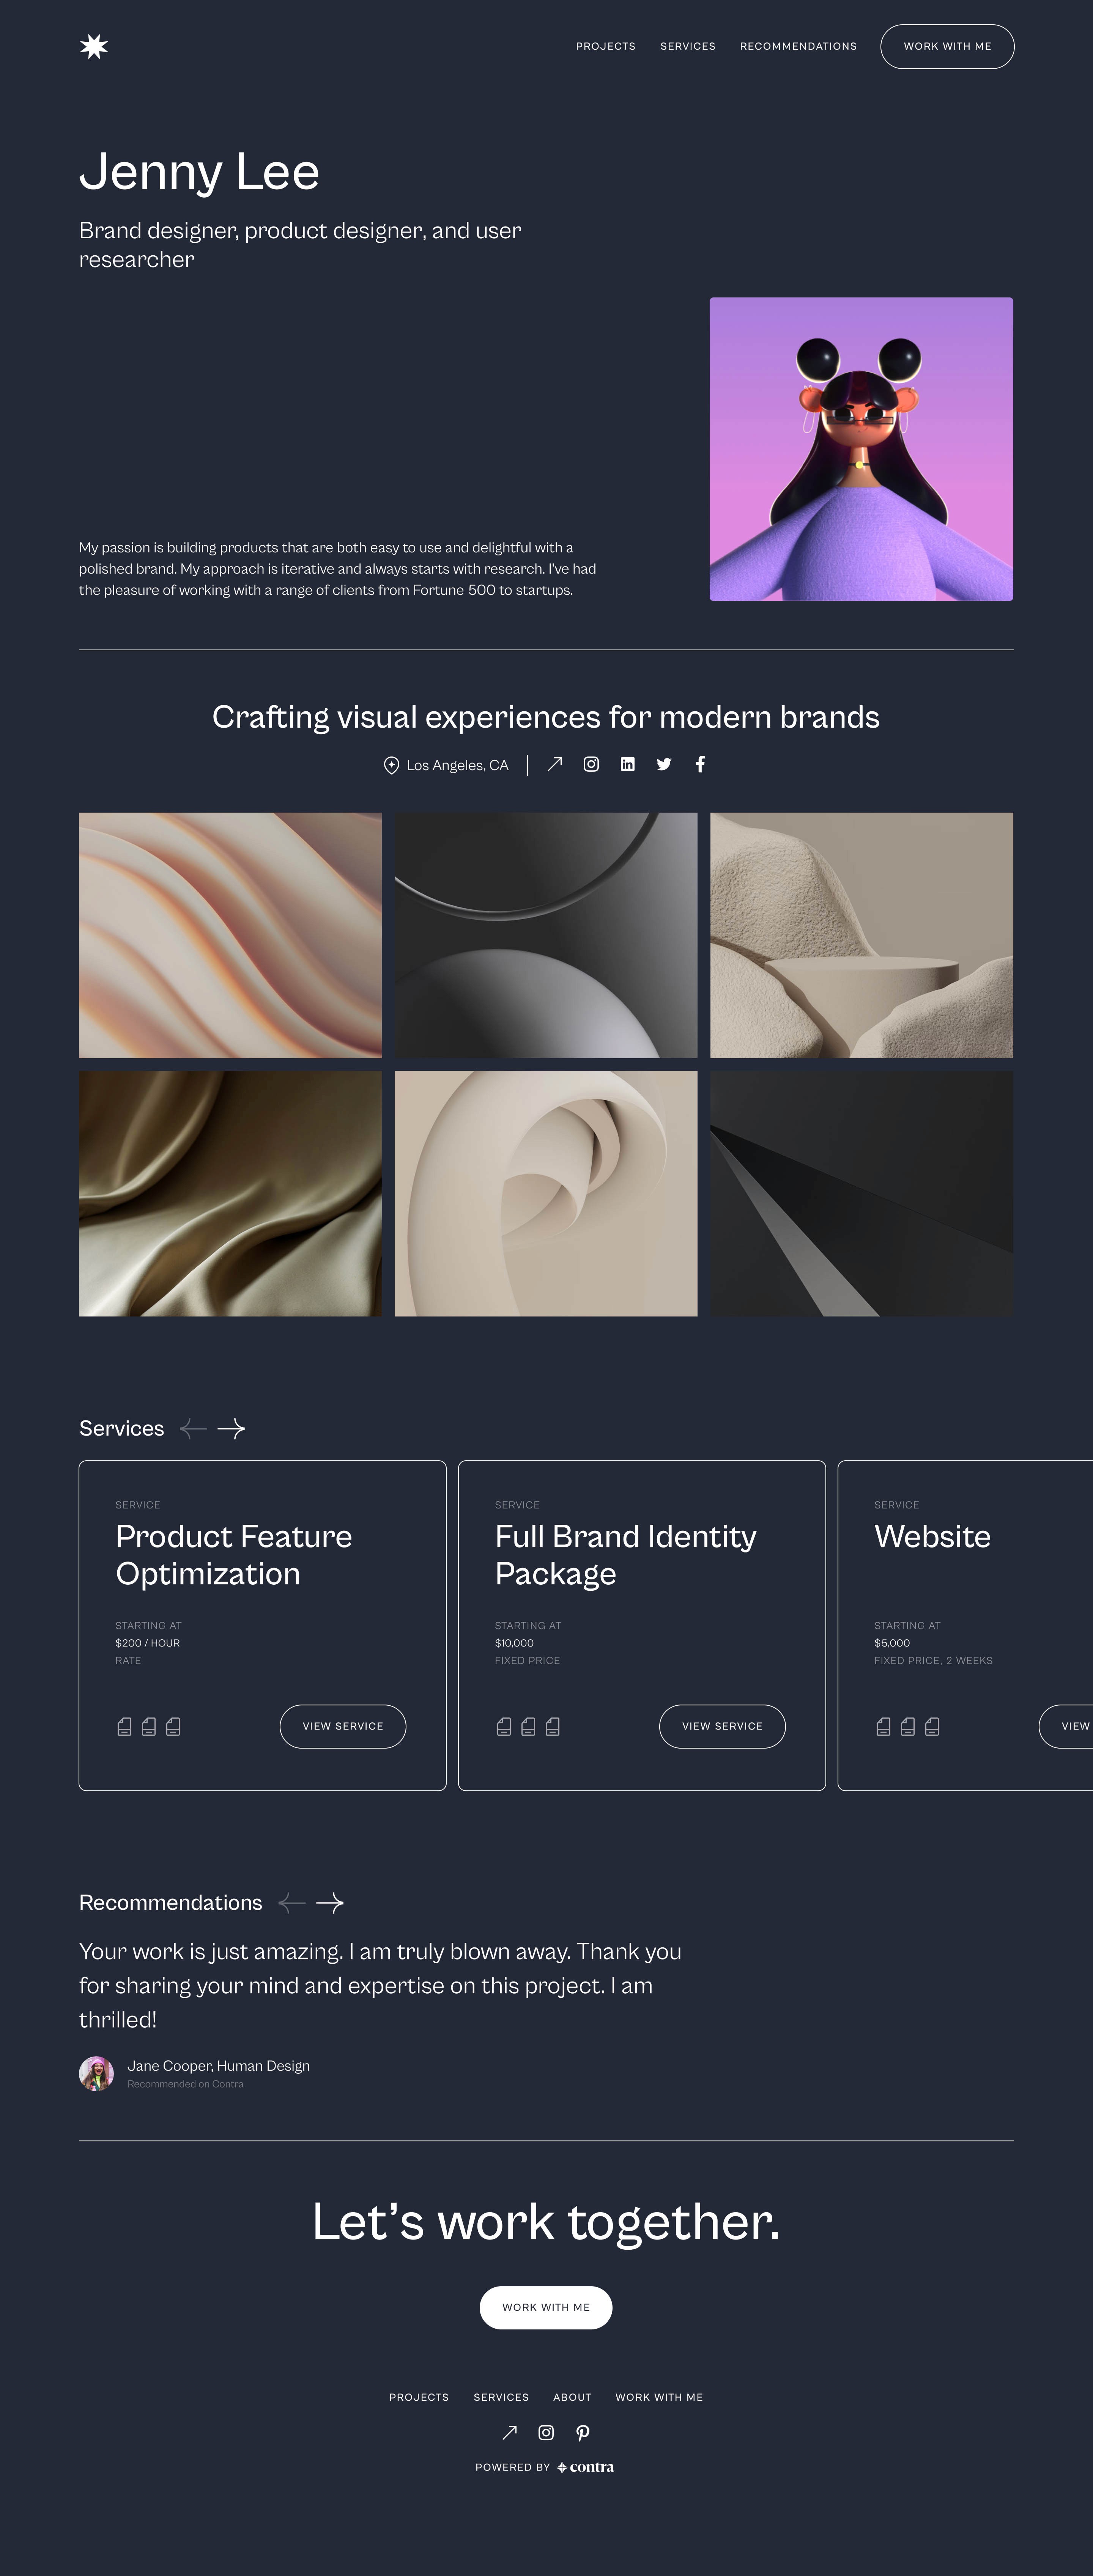Show previous recommendation with left arrow
This screenshot has height=2576, width=1093.
point(291,1903)
